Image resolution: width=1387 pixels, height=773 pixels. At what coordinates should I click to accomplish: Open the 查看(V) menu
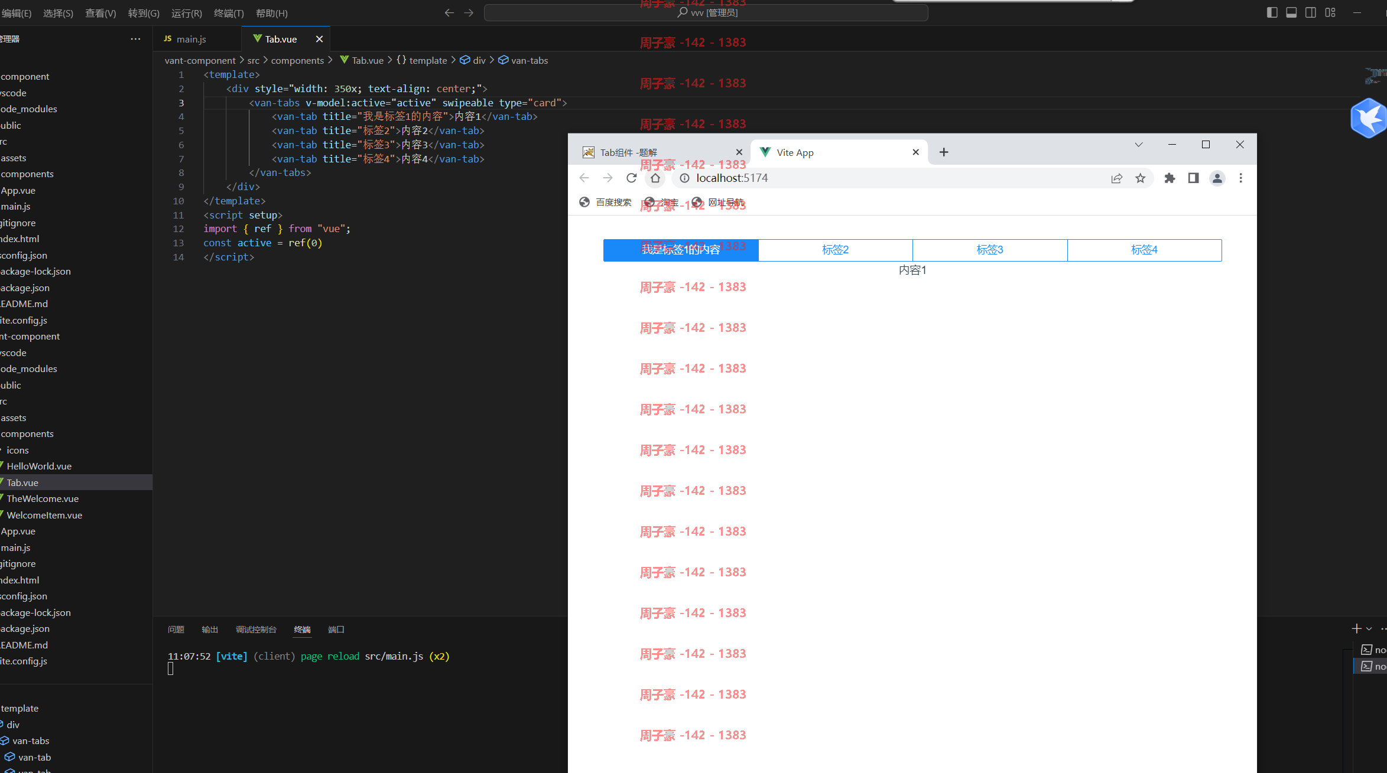(x=100, y=13)
